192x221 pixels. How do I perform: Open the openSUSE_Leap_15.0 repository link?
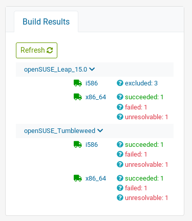(x=55, y=70)
